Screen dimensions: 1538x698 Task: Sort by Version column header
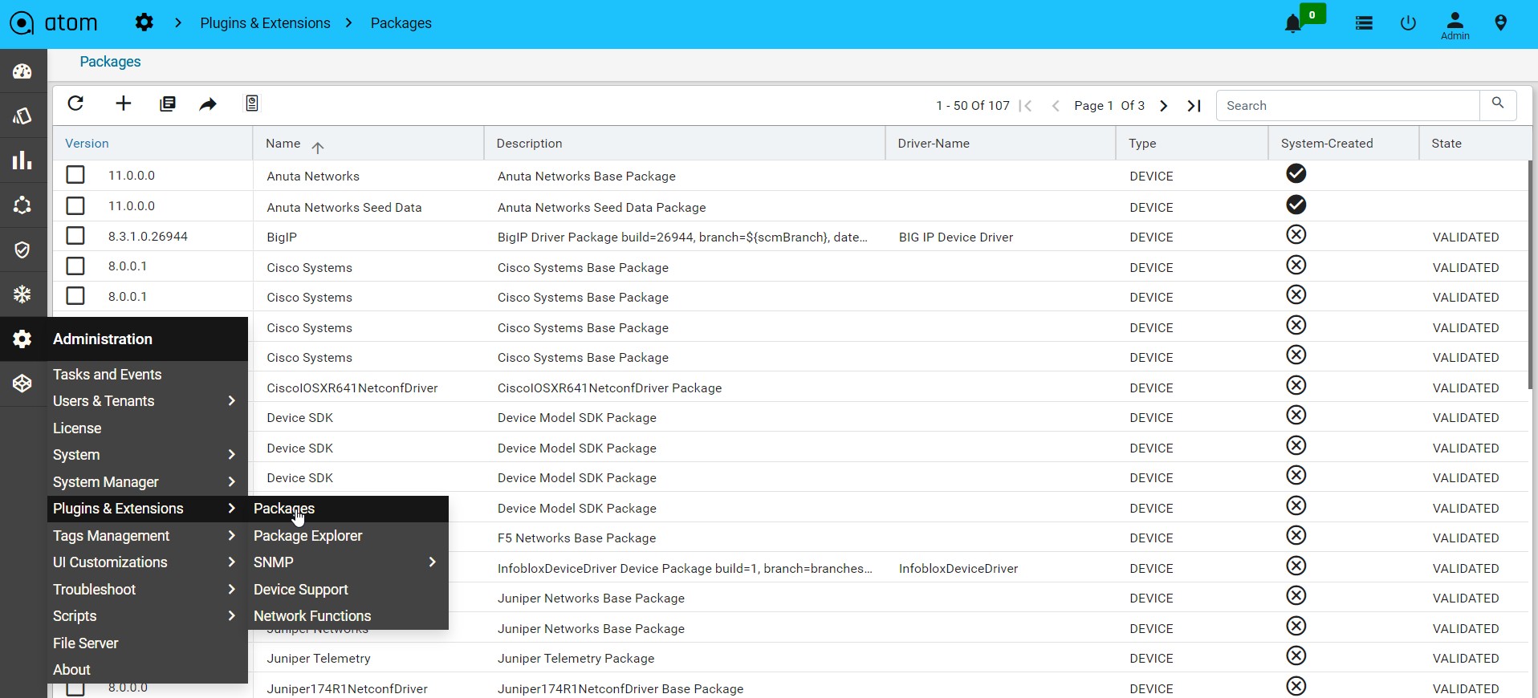point(87,144)
